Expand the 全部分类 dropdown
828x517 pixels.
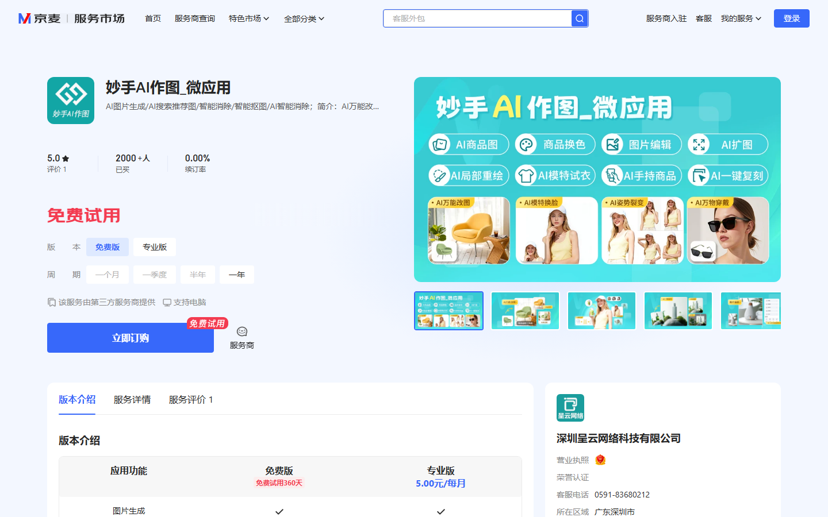coord(304,18)
